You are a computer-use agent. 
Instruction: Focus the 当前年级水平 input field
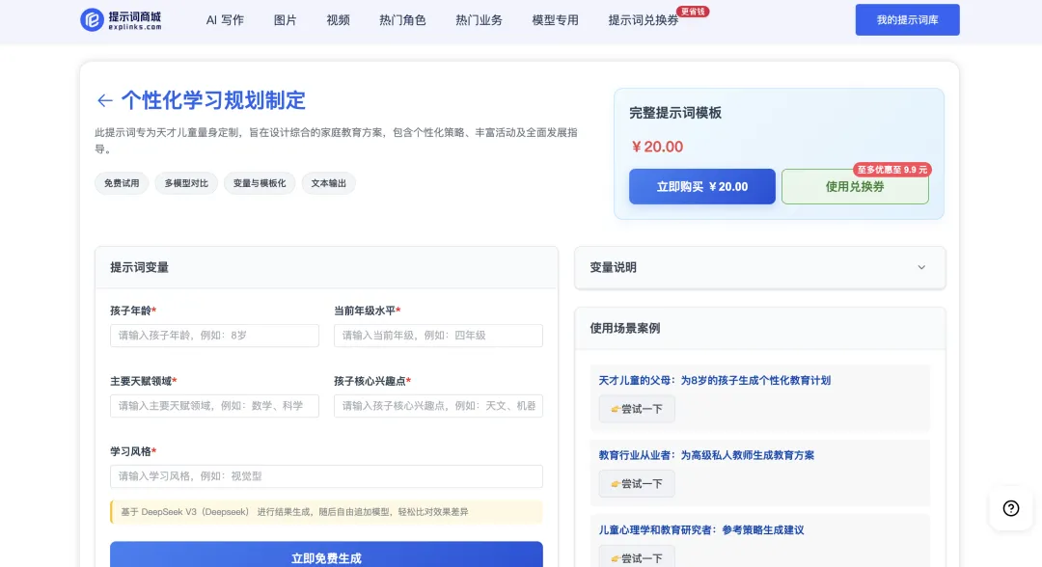click(x=438, y=336)
